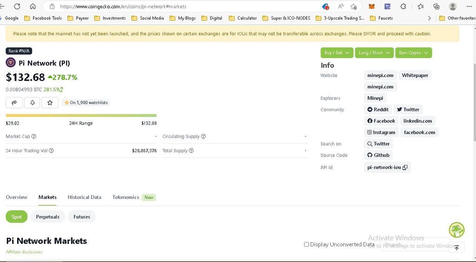
Task: Copy the pi-network-iou API id
Action: [405, 168]
